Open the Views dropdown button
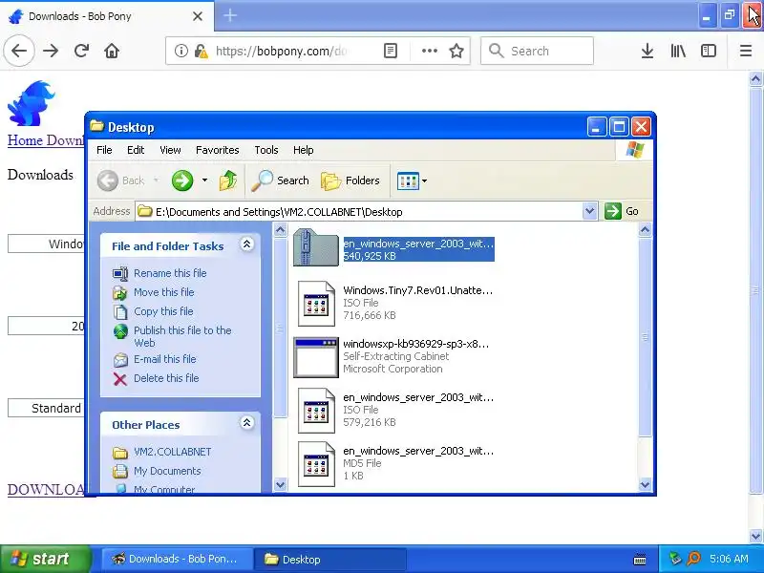The height and width of the screenshot is (573, 764). pos(412,180)
